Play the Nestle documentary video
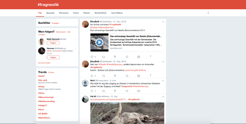Image resolution: width=246 pixels, height=124 pixels. [x=99, y=42]
